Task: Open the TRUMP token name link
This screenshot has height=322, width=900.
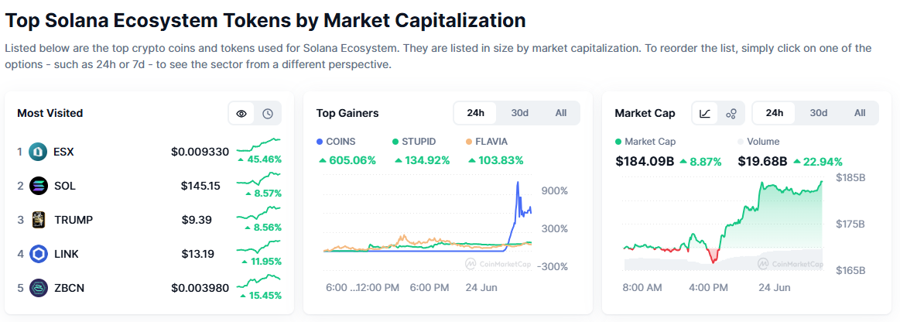Action: (x=74, y=220)
